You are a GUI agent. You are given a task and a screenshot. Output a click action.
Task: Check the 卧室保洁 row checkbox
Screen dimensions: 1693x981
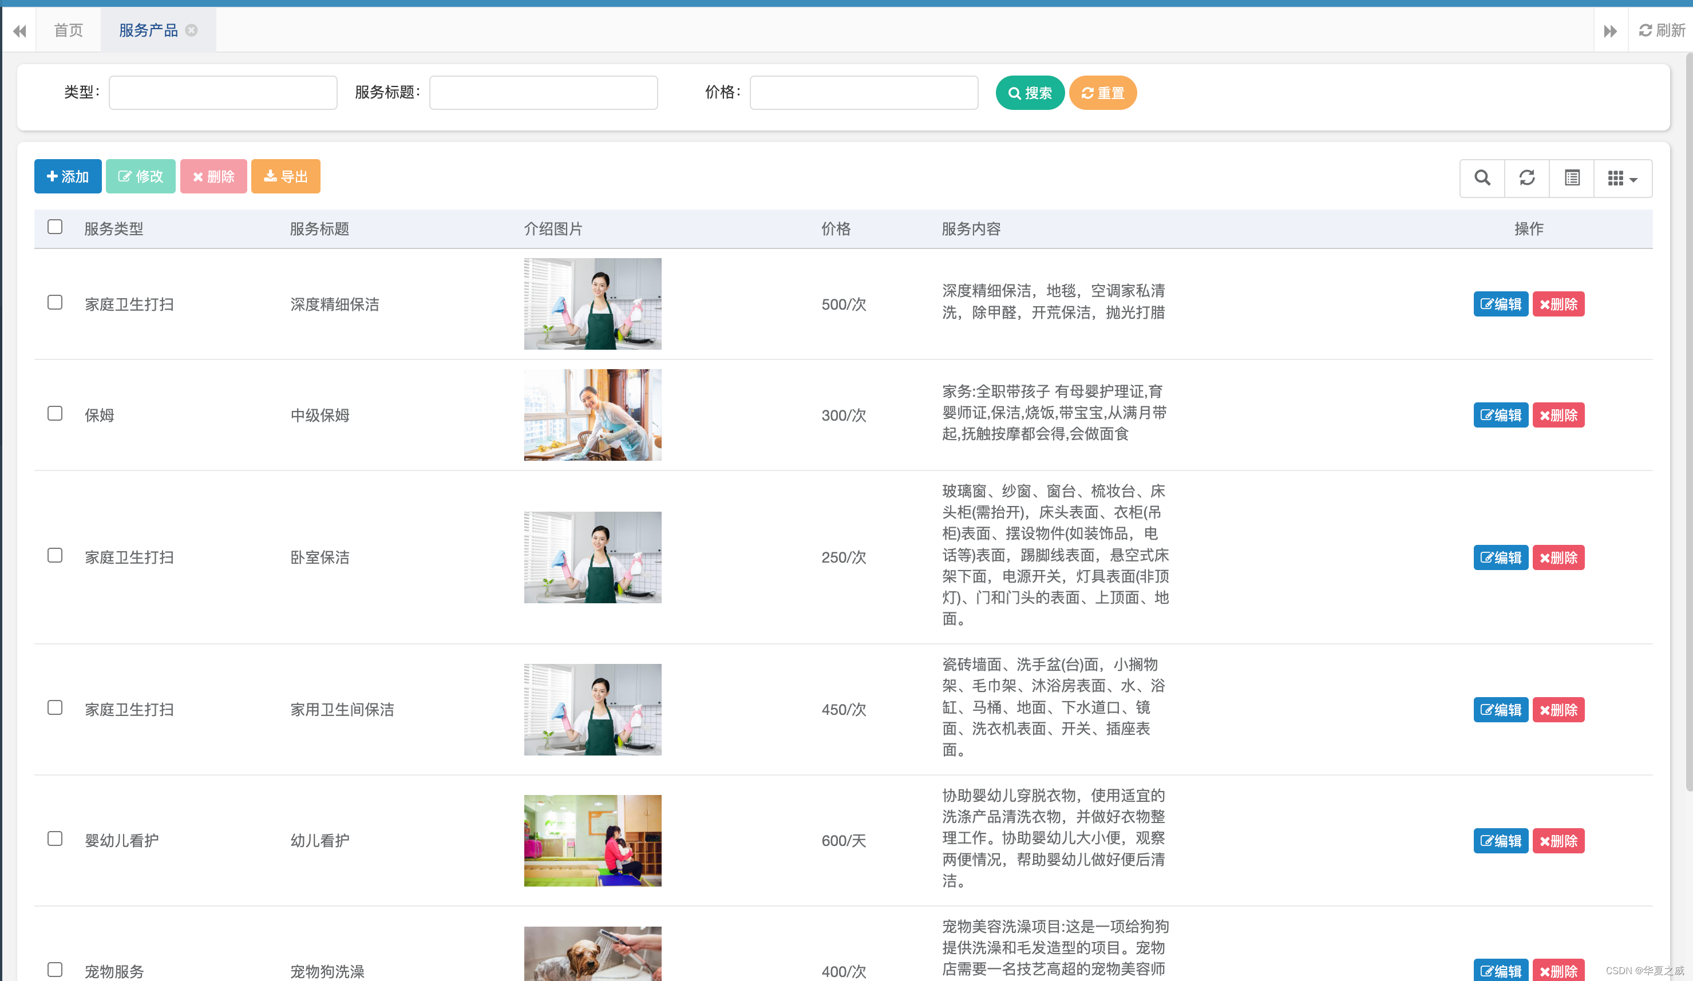click(x=55, y=556)
